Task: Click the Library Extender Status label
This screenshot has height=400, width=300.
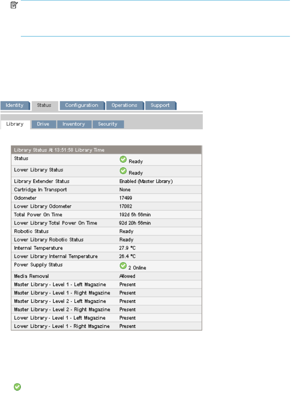Action: (42, 181)
